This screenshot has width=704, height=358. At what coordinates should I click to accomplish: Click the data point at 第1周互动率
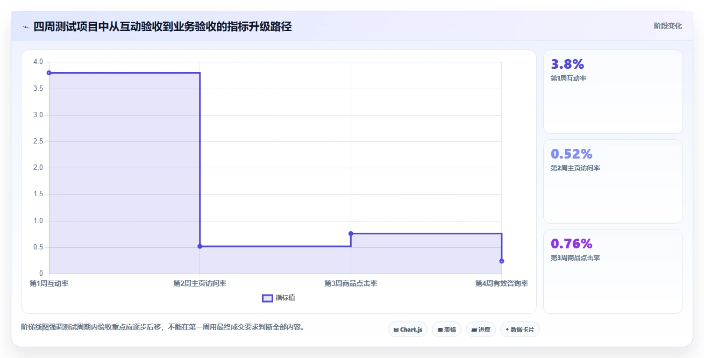[49, 73]
